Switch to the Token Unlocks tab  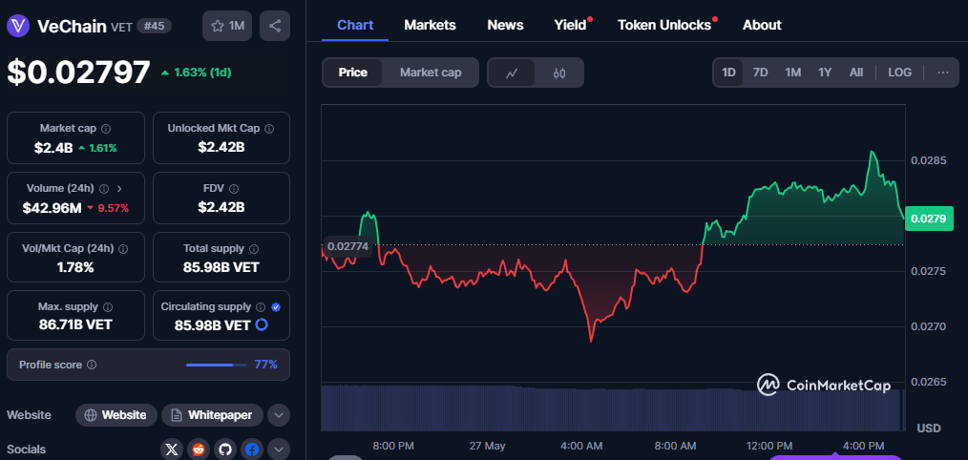click(x=664, y=26)
